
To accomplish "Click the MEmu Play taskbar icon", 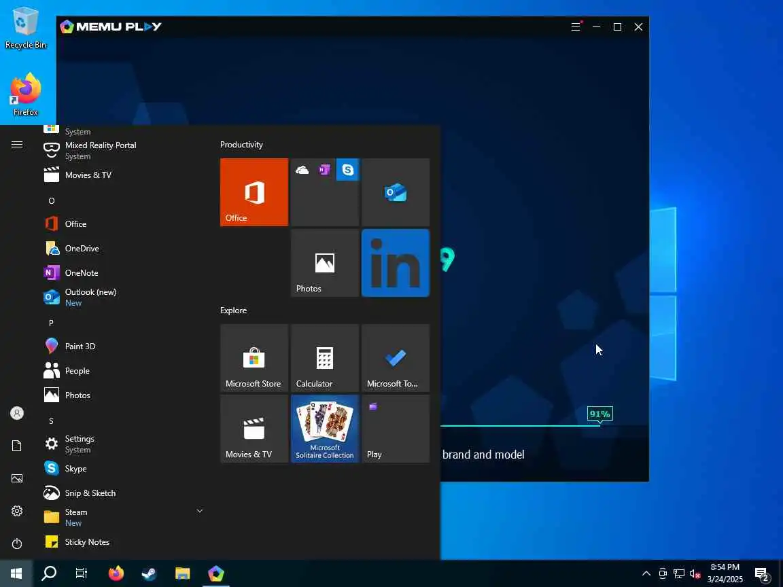I will (x=215, y=573).
